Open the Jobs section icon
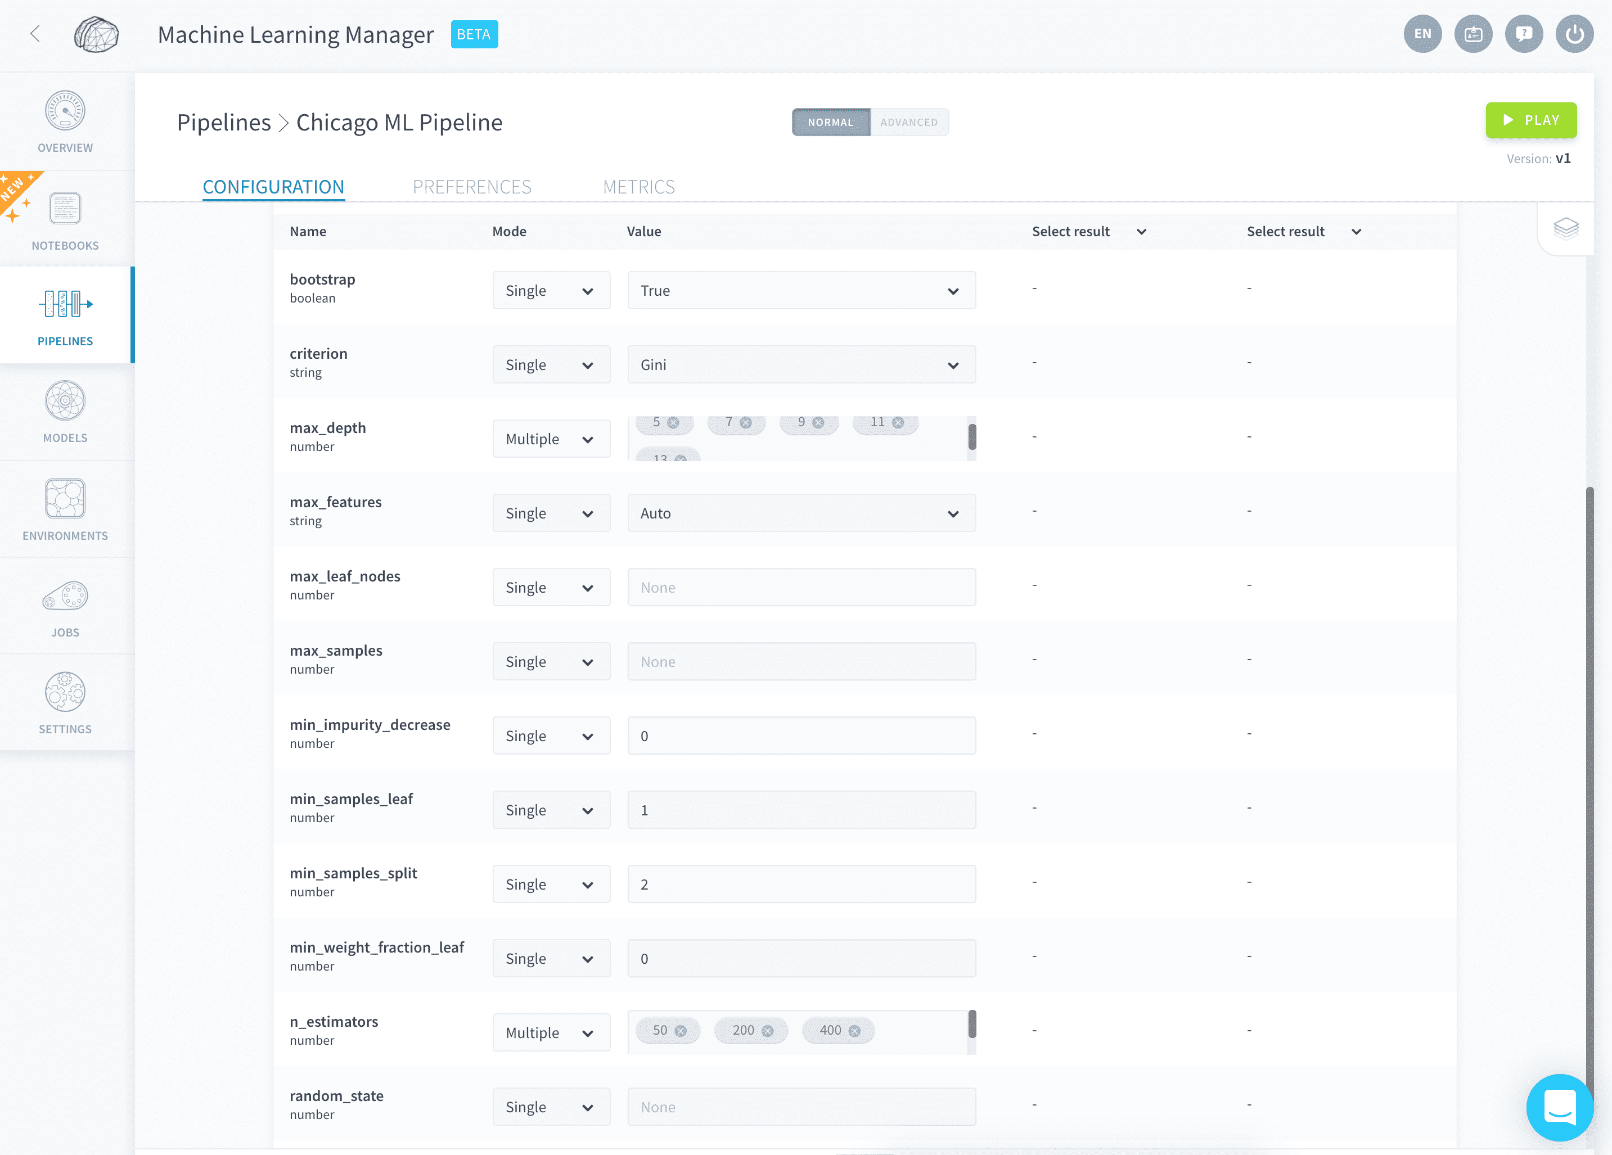 click(65, 595)
